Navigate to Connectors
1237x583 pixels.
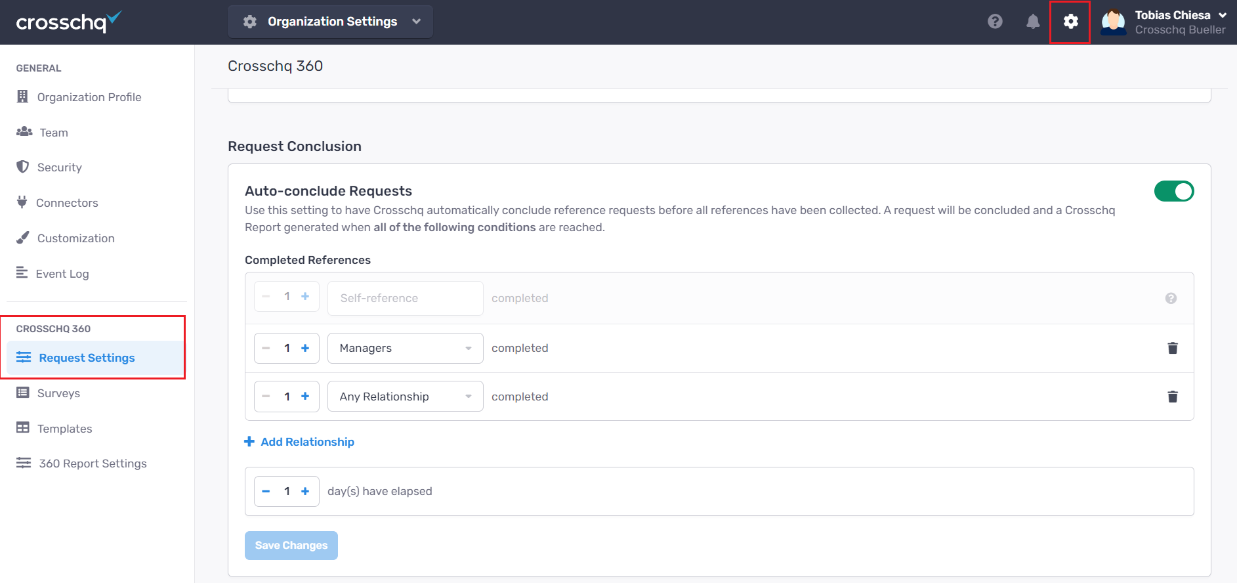tap(67, 203)
